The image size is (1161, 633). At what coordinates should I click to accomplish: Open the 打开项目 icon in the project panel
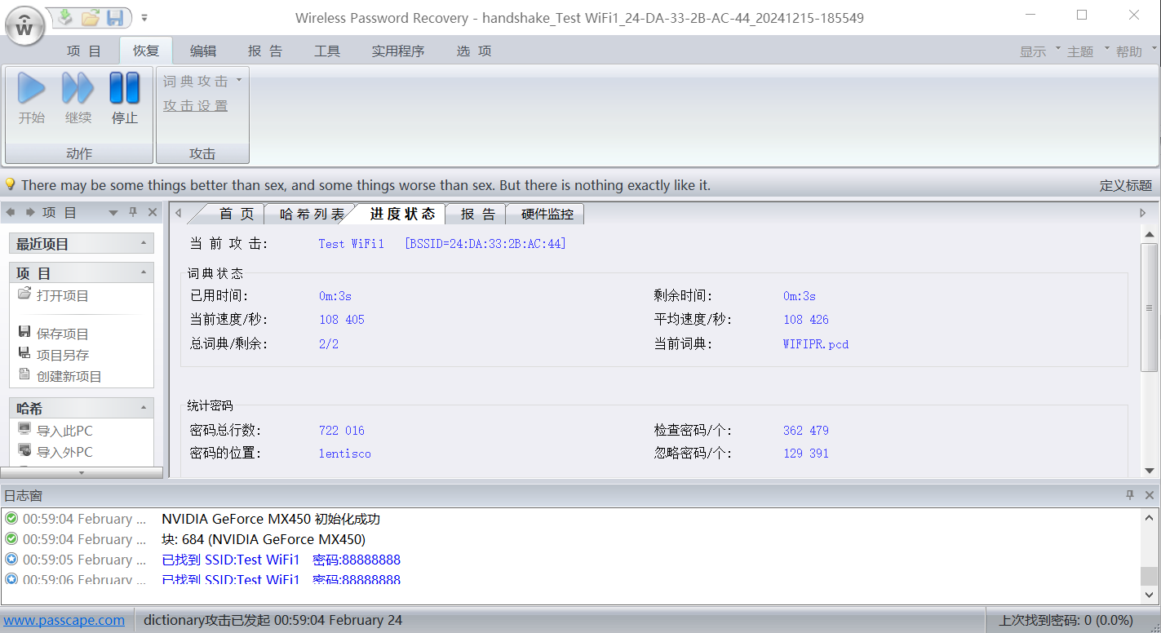[24, 295]
